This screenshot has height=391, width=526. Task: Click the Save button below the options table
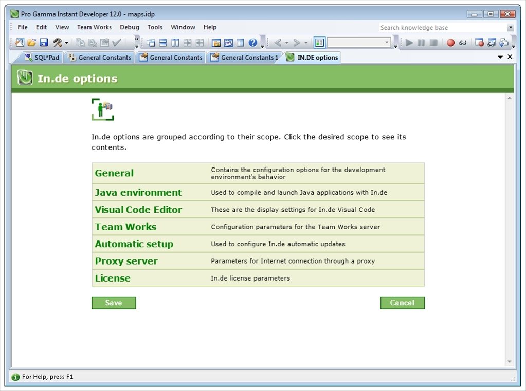pos(113,303)
